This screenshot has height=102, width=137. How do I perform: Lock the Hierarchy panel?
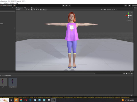click(x=12, y=8)
